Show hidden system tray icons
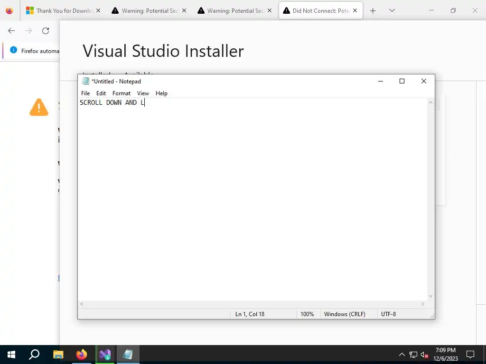Screen dimensions: 486x364 [x=402, y=355]
